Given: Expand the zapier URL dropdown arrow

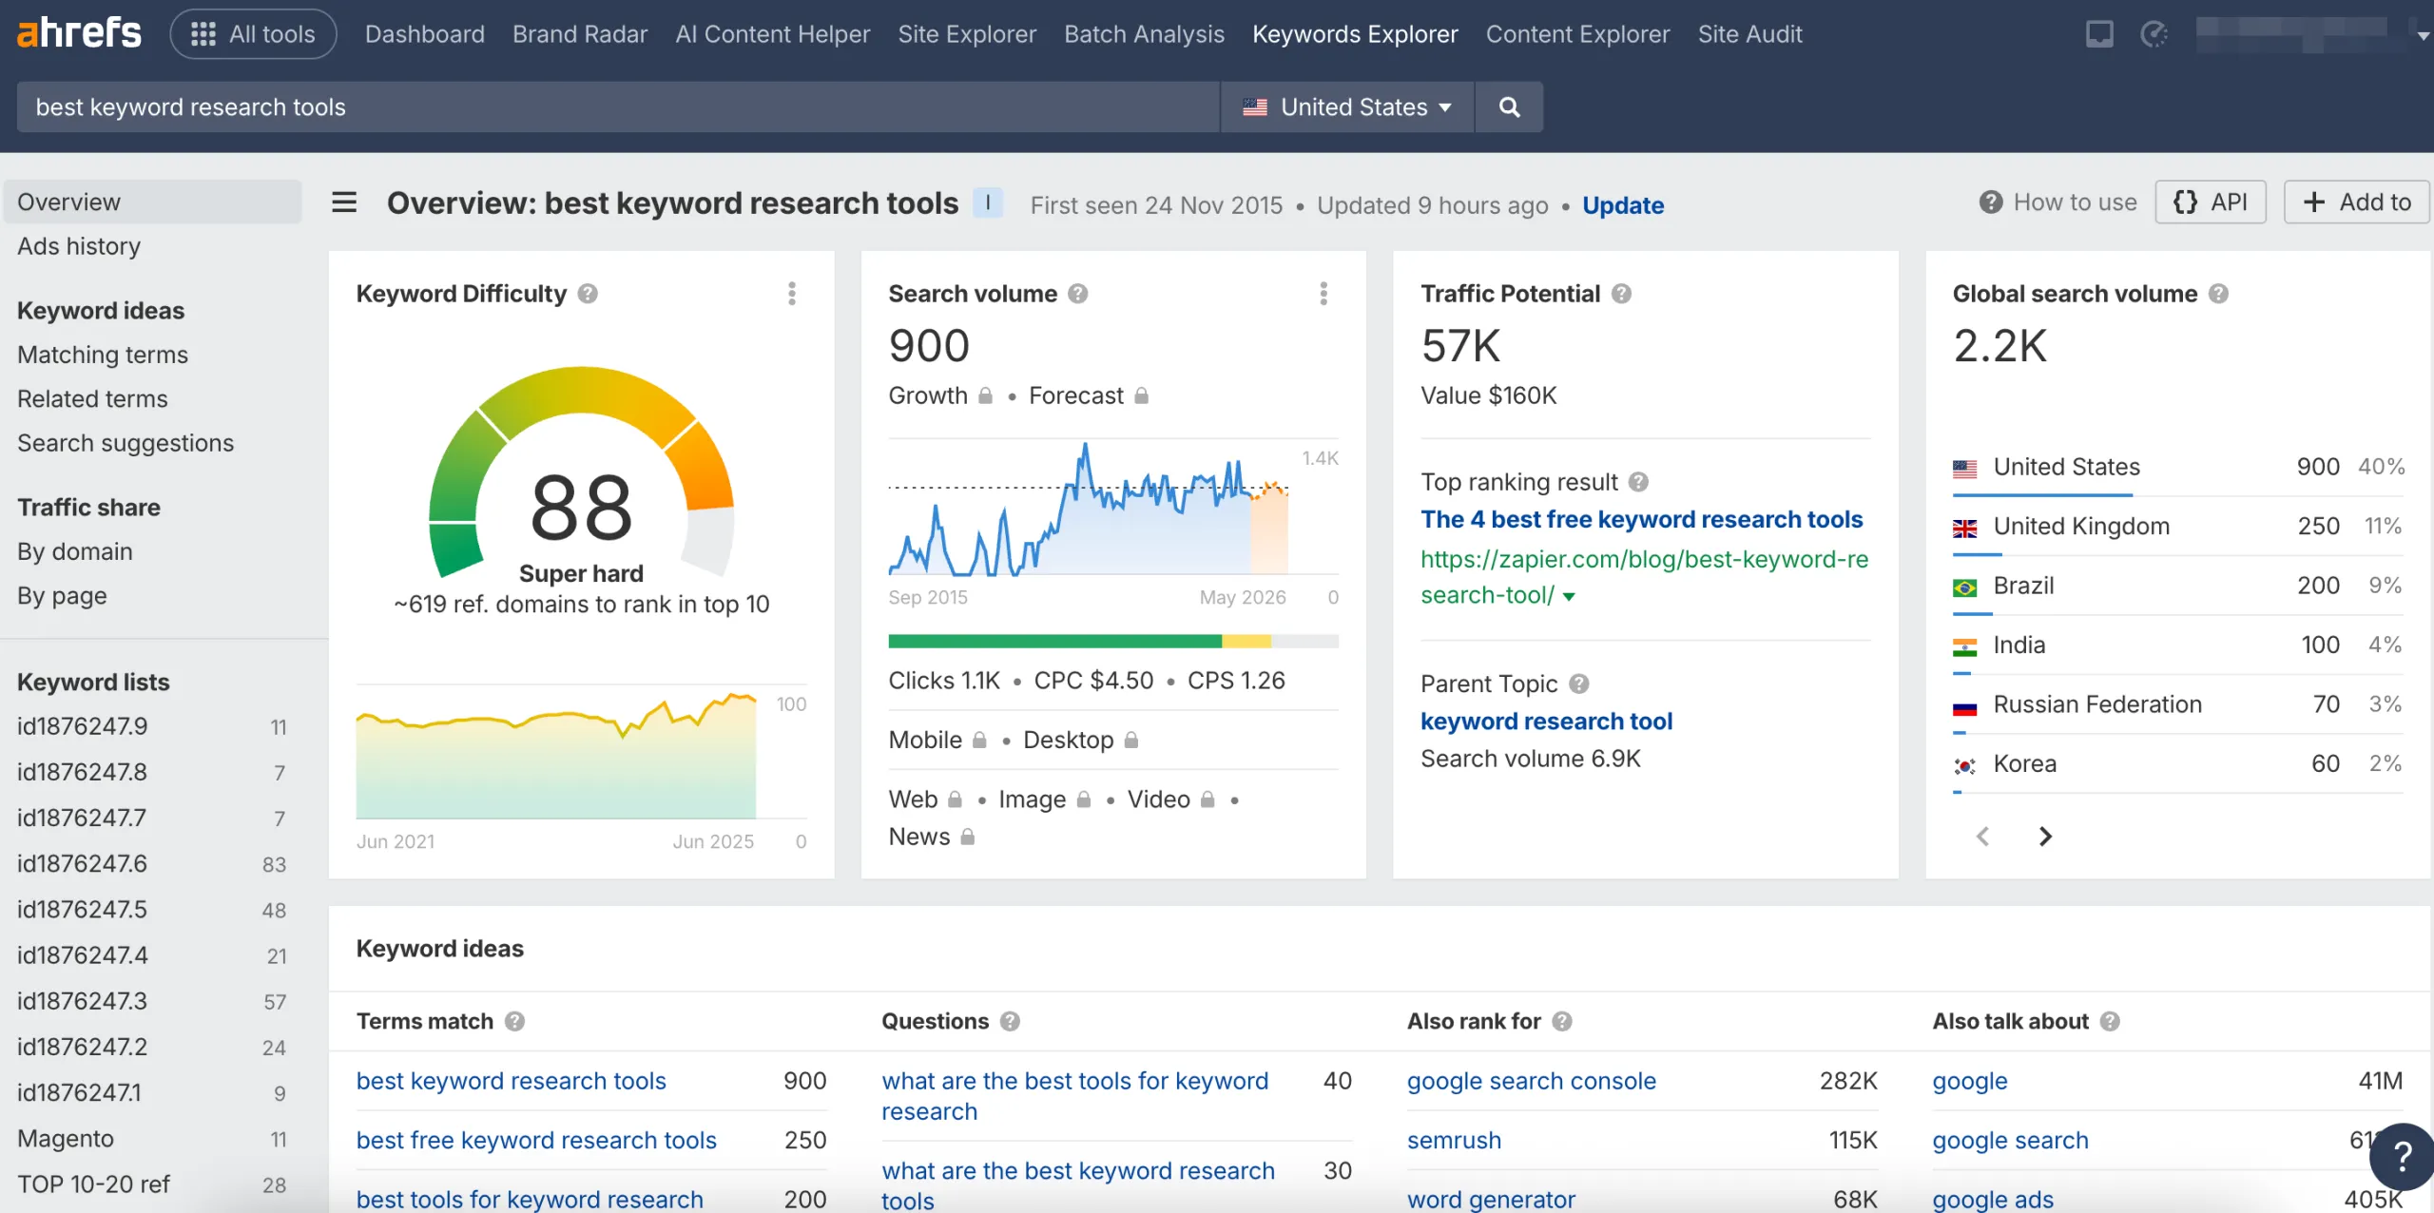Looking at the screenshot, I should 1569,597.
